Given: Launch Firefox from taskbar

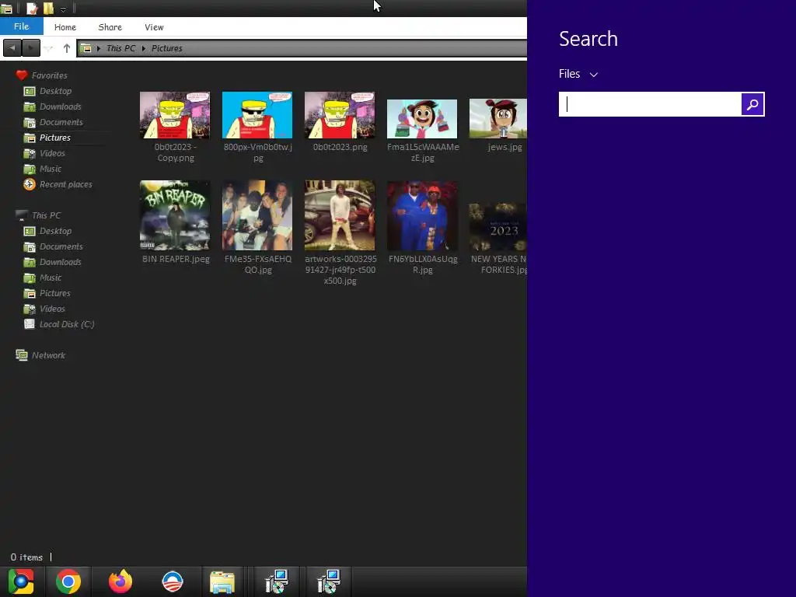Looking at the screenshot, I should point(120,581).
